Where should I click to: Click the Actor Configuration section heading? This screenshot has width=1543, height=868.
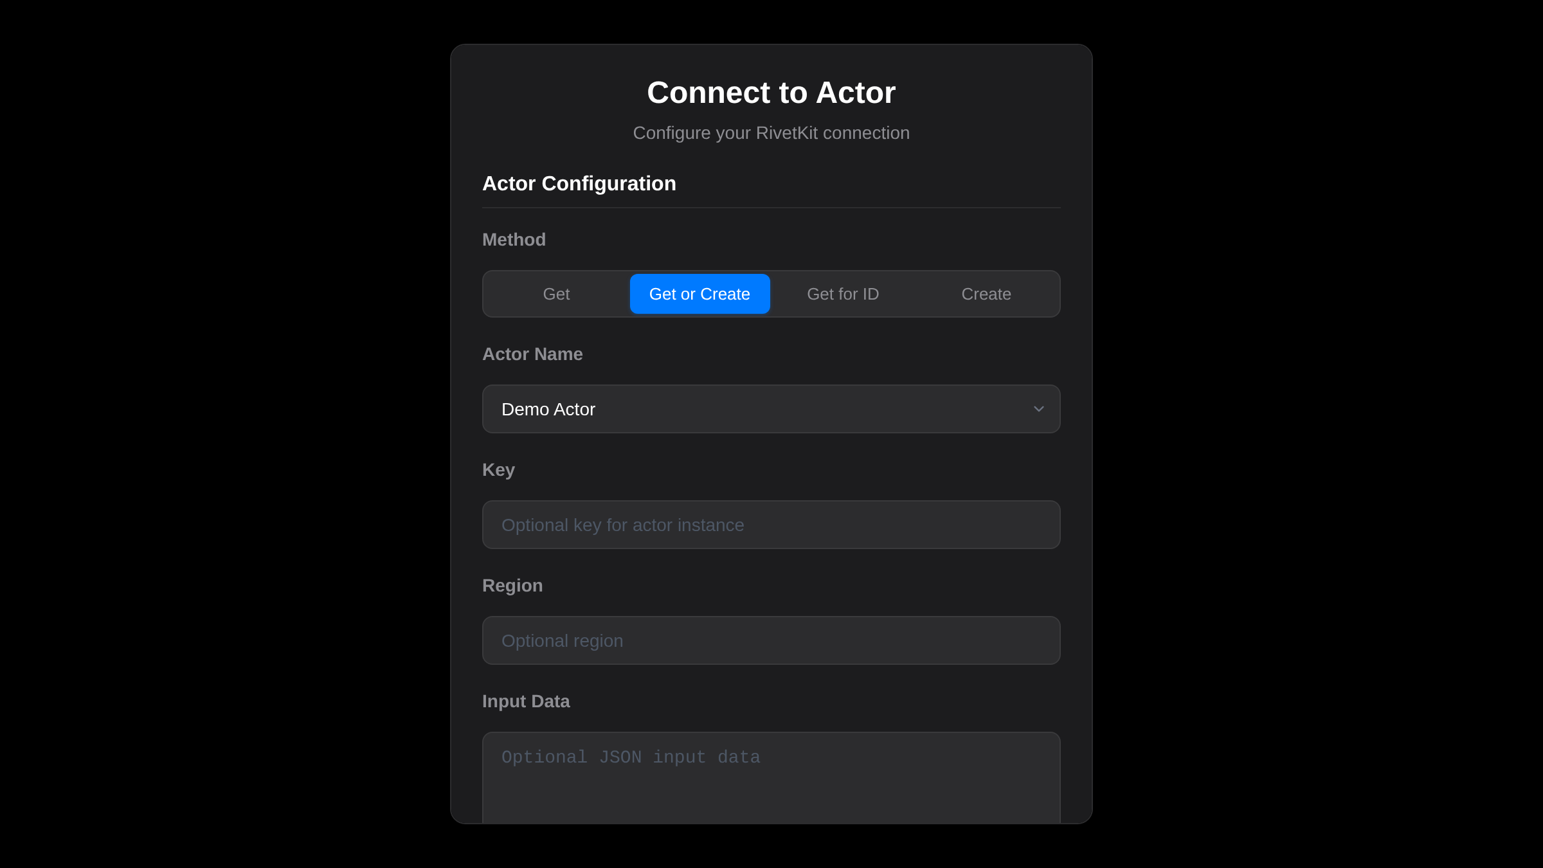point(579,184)
